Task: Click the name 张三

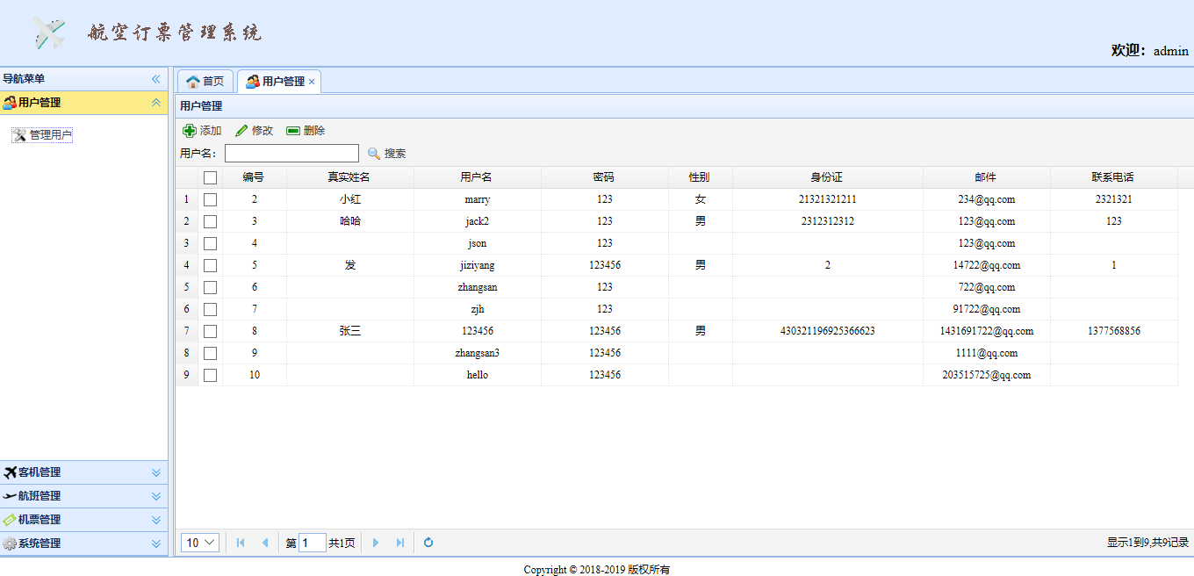Action: click(x=349, y=331)
